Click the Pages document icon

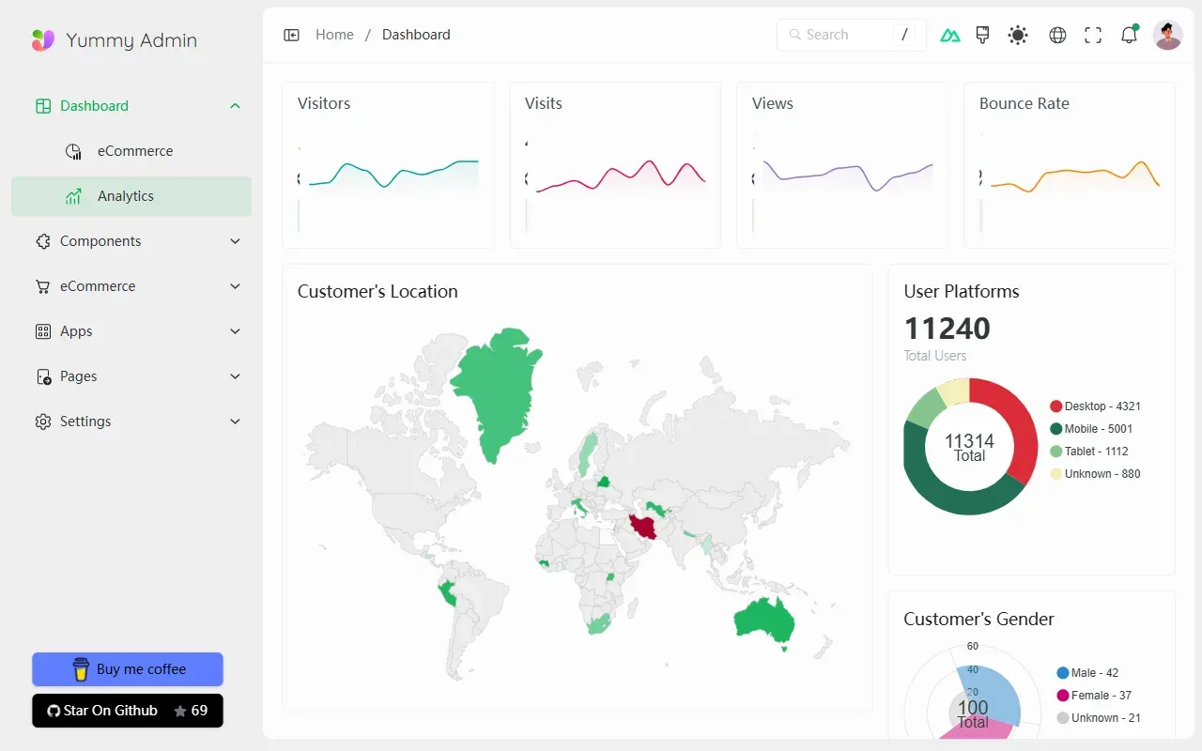click(x=43, y=376)
